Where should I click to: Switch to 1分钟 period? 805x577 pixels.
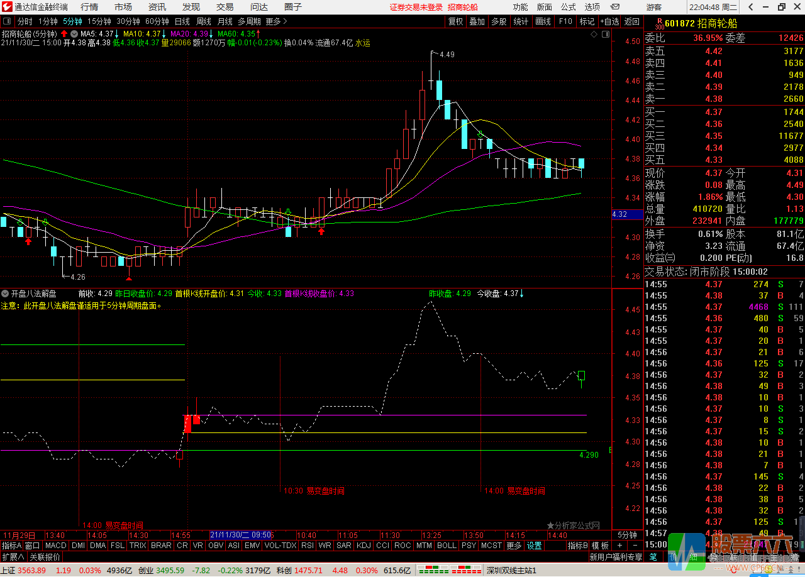pos(48,21)
